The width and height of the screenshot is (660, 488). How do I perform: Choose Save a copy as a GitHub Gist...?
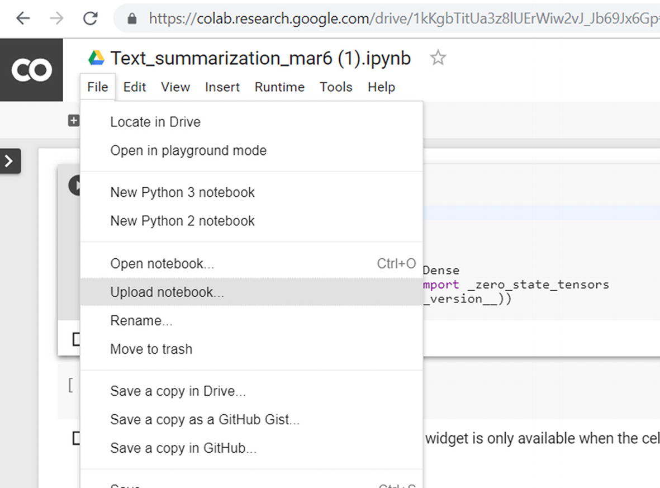pyautogui.click(x=251, y=420)
